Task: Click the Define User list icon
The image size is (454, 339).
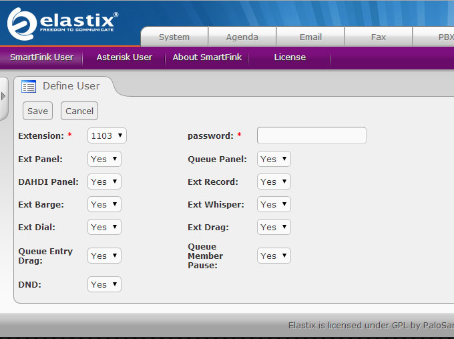Action: point(29,86)
